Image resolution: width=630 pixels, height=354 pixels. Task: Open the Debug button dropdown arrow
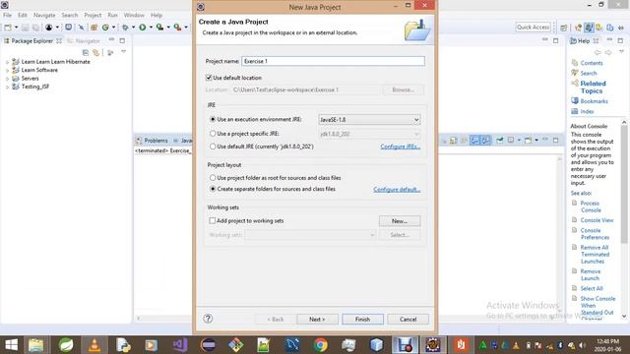pos(134,28)
